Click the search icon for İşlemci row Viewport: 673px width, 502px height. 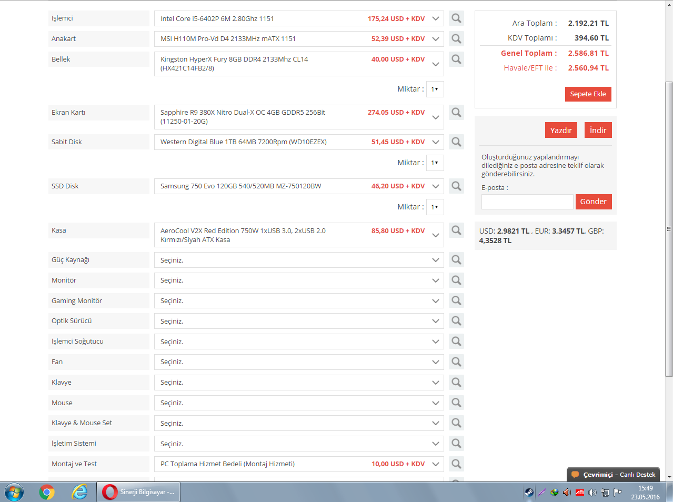click(x=456, y=18)
